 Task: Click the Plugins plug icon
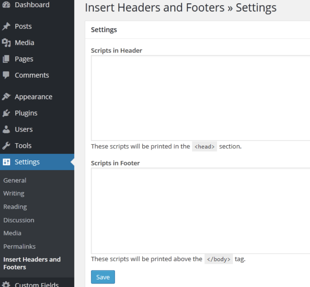point(6,113)
